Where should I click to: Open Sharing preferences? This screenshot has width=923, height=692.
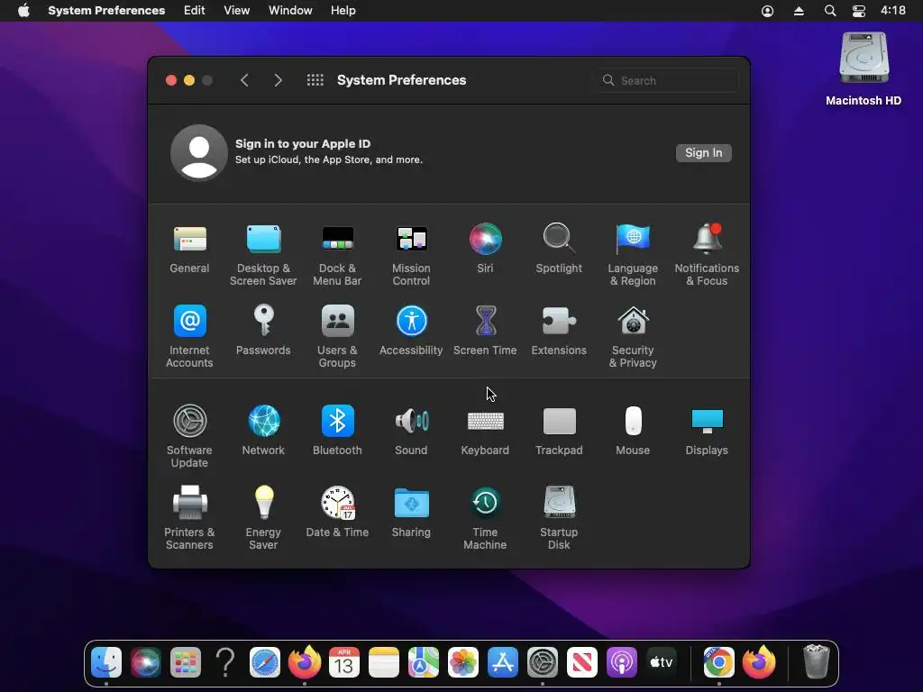[411, 503]
